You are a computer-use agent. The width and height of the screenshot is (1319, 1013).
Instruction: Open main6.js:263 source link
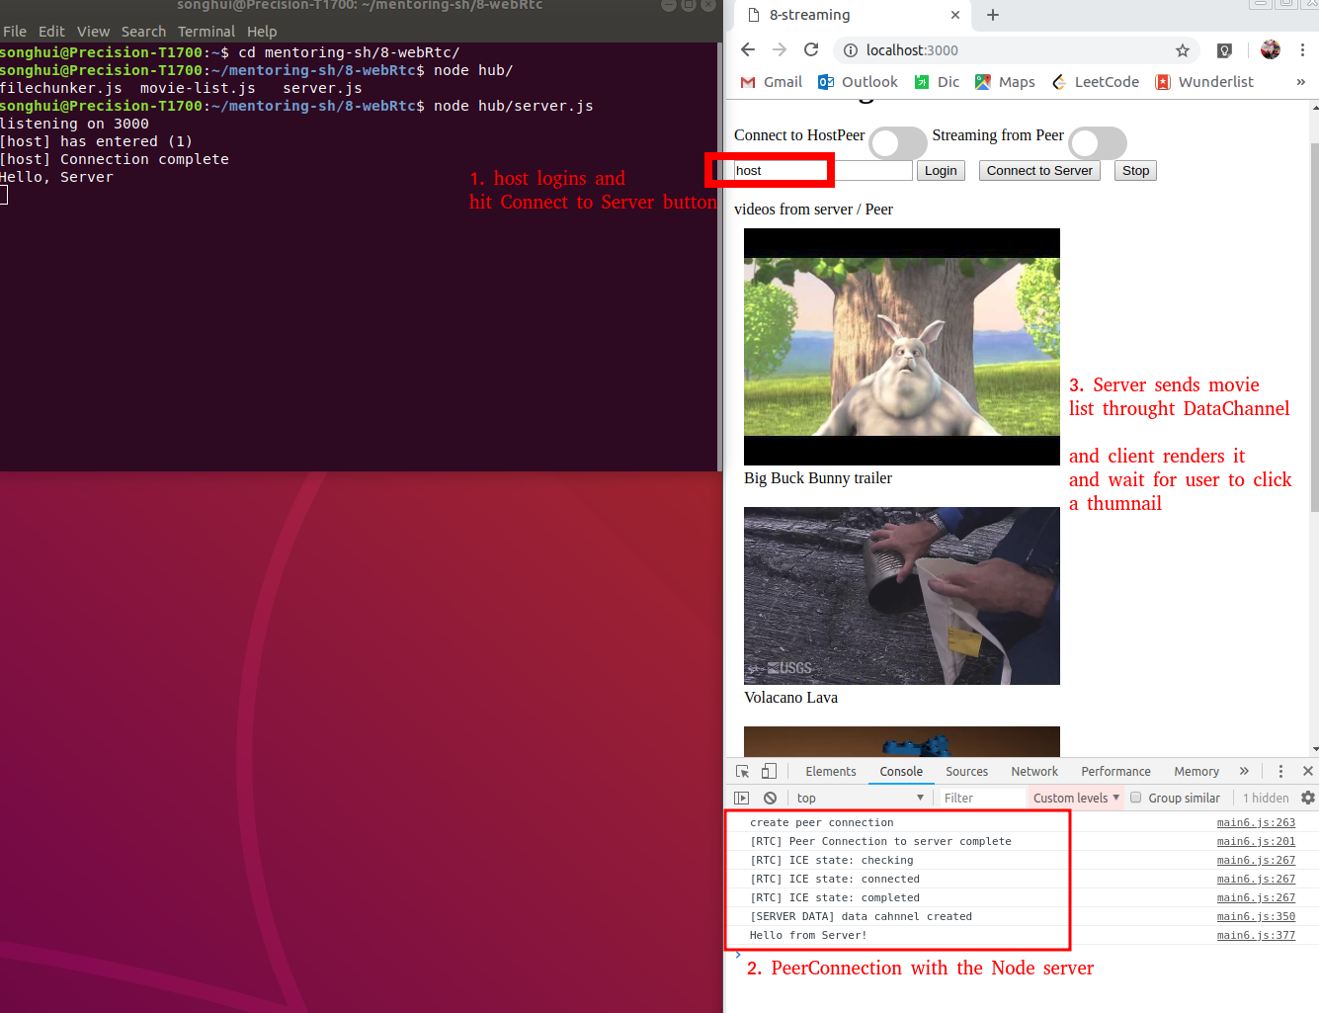[x=1256, y=822]
